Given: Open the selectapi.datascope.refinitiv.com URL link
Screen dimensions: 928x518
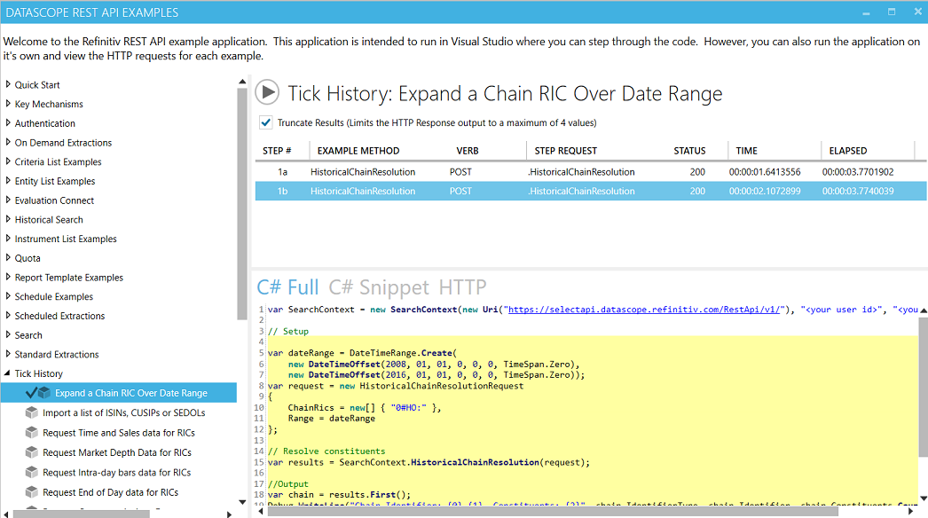Looking at the screenshot, I should point(646,310).
